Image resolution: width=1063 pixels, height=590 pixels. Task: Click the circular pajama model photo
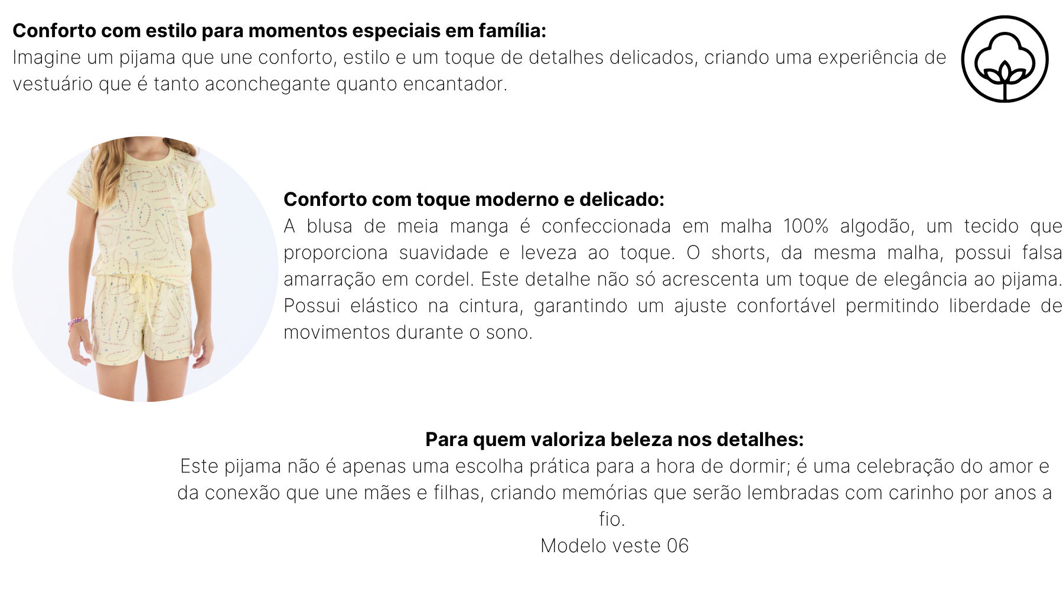pos(145,269)
